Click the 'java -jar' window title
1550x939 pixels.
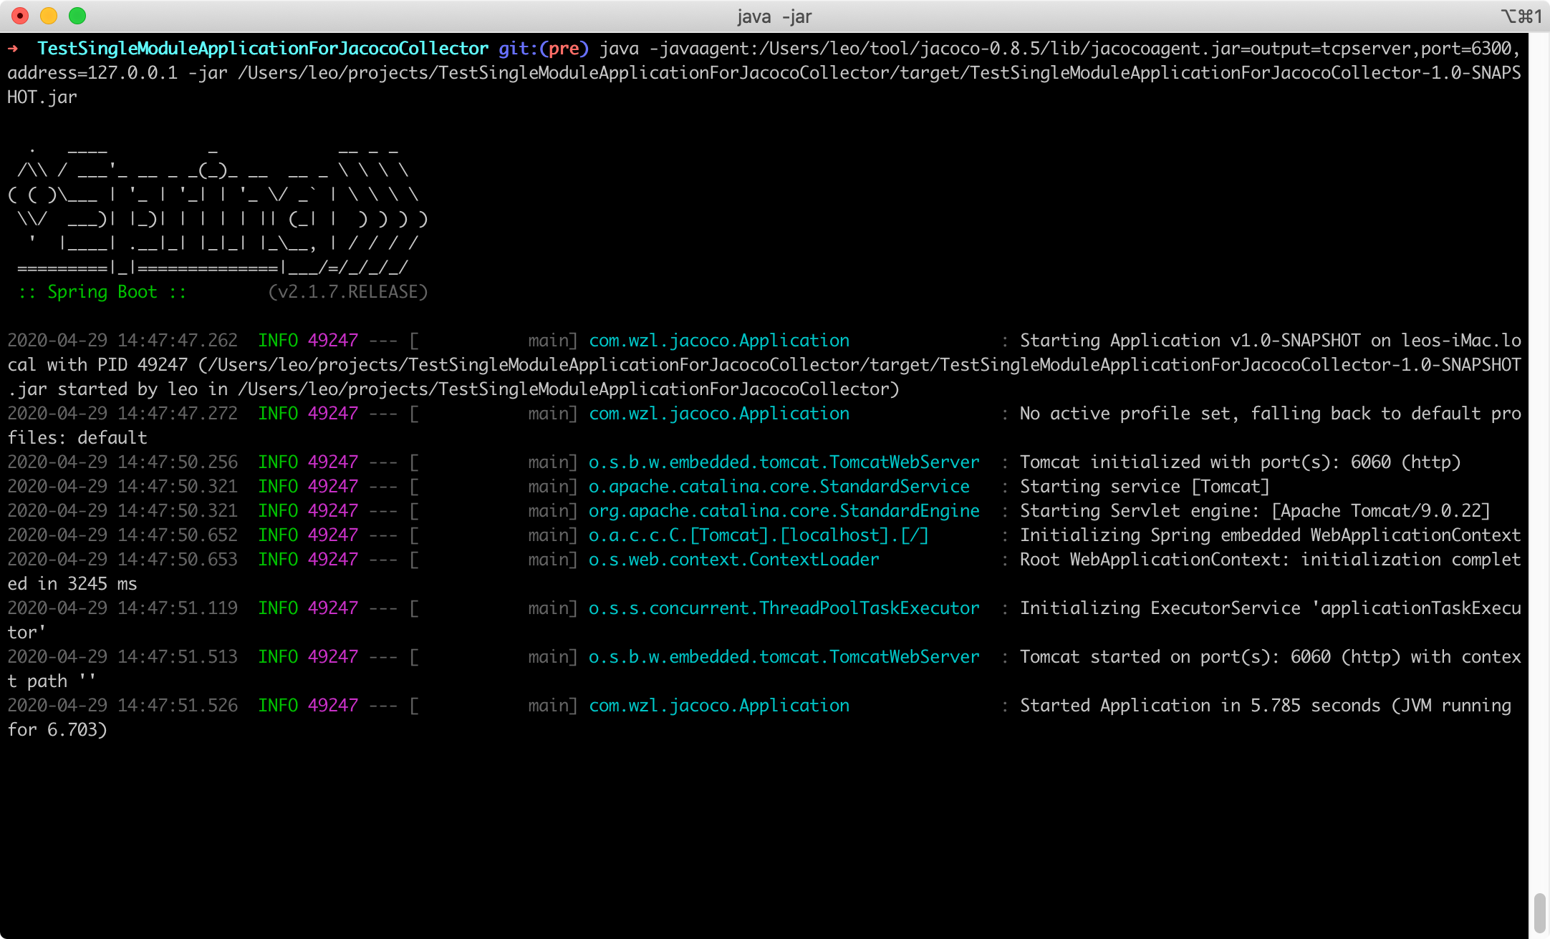[774, 16]
